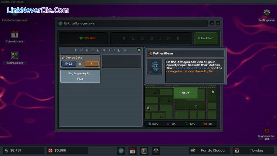Click the plugin lab icon in taskbar
Viewport: 277px width, 156px height.
coord(144,150)
